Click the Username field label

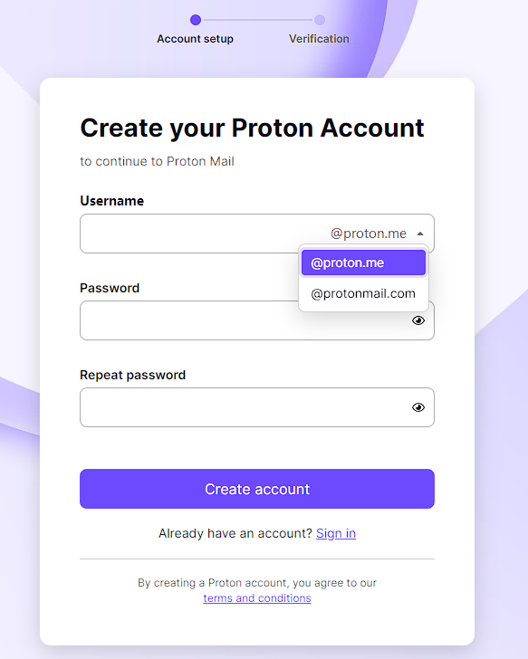tap(111, 201)
